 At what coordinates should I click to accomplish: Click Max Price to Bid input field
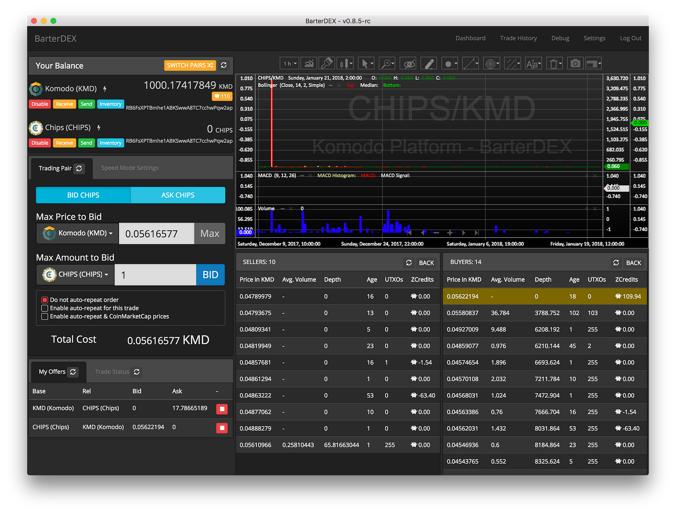(x=156, y=234)
